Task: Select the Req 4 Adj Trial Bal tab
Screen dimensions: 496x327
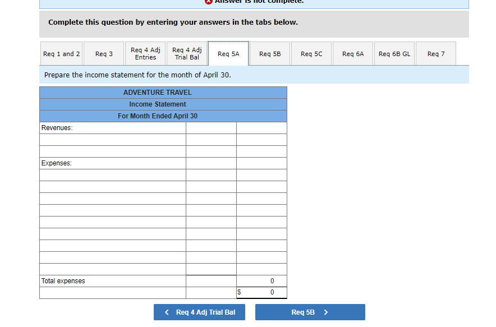Action: [187, 54]
